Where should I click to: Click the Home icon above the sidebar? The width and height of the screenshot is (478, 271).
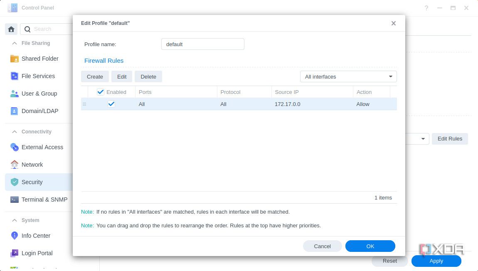tap(11, 29)
